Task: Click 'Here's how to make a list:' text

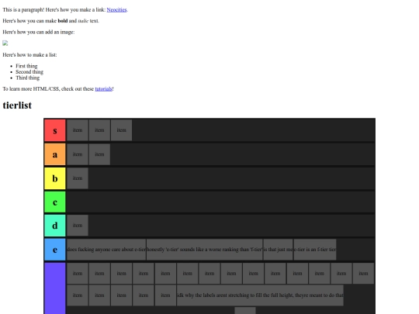Action: click(x=29, y=55)
